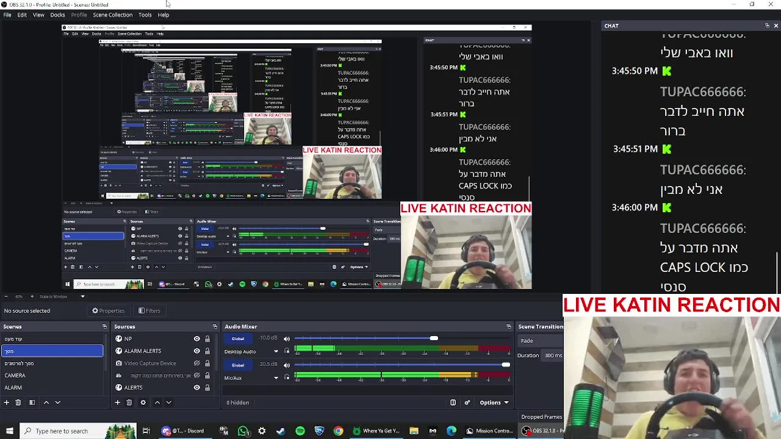Screen dimensions: 781x439
Task: Show the Video Capture Device source
Action: click(196, 363)
